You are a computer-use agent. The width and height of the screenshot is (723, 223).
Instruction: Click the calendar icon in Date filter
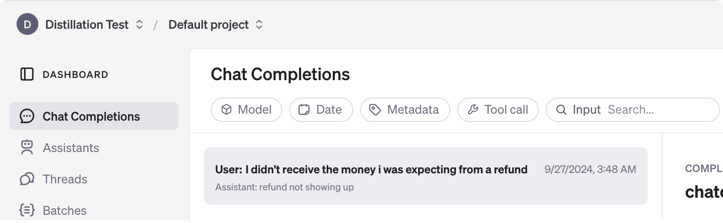[304, 110]
